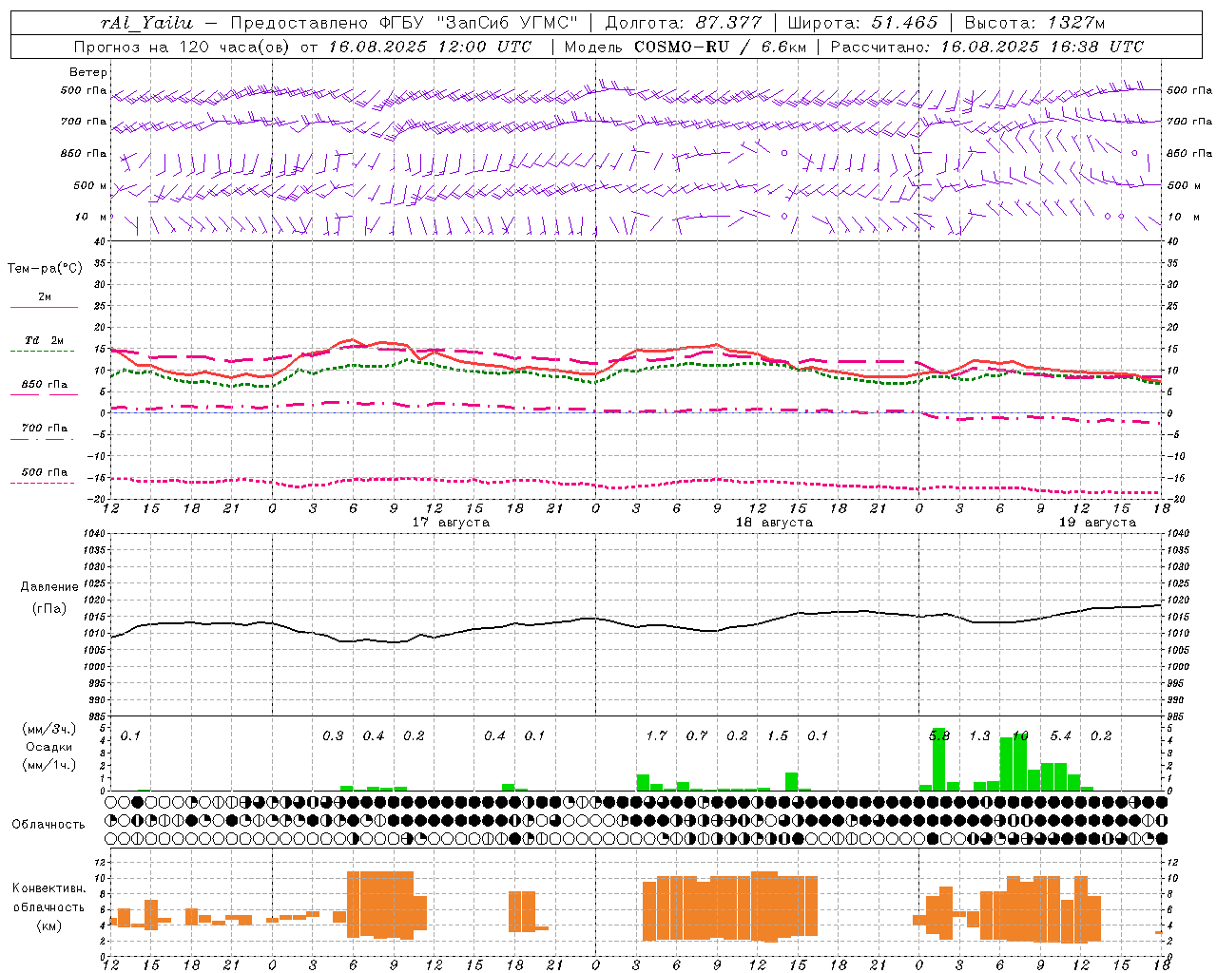Click the "5.8" precipitation value

click(938, 736)
